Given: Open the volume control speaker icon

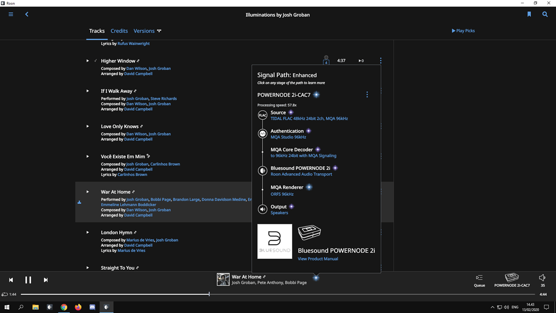Looking at the screenshot, I should [542, 278].
